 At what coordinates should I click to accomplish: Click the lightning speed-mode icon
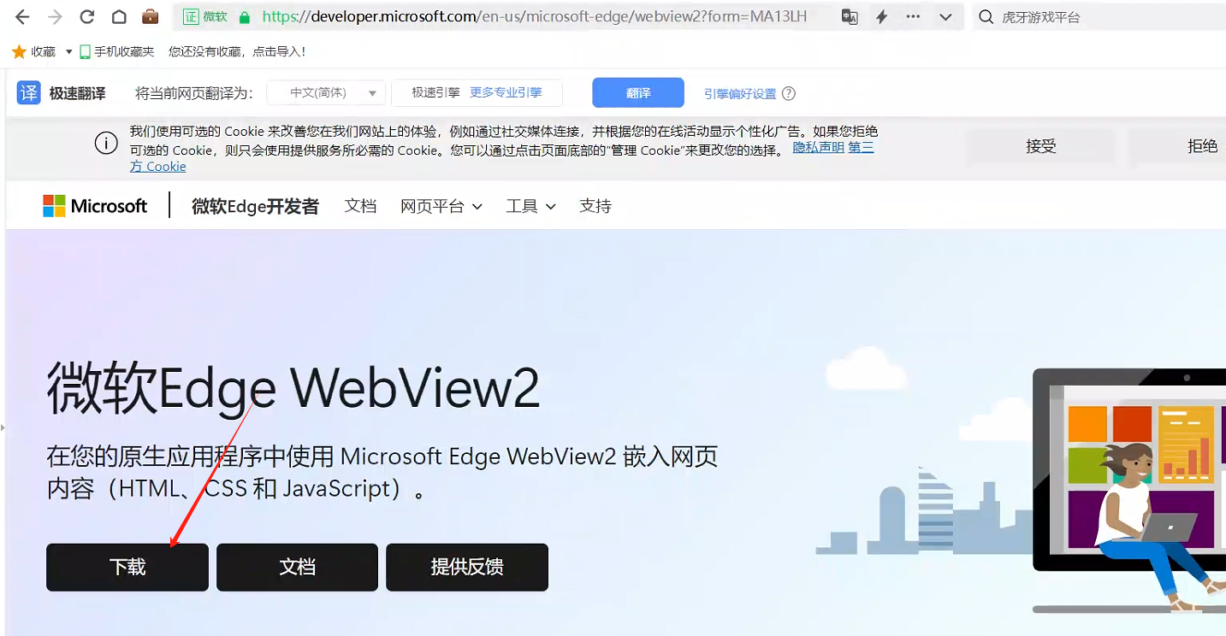881,17
